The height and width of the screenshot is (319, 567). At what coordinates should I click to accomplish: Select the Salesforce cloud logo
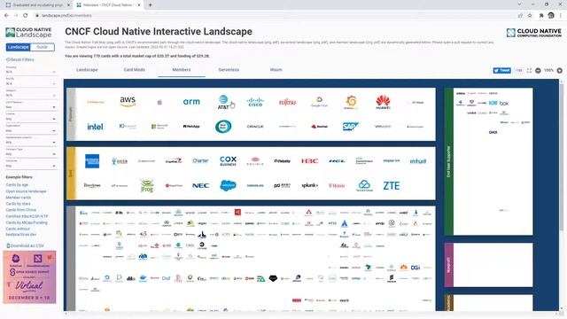tap(228, 185)
